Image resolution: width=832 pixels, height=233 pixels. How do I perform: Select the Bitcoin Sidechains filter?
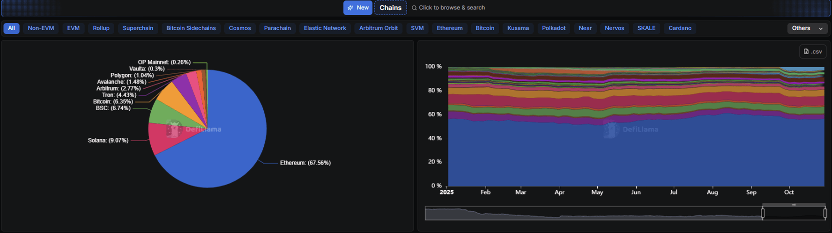(x=191, y=28)
